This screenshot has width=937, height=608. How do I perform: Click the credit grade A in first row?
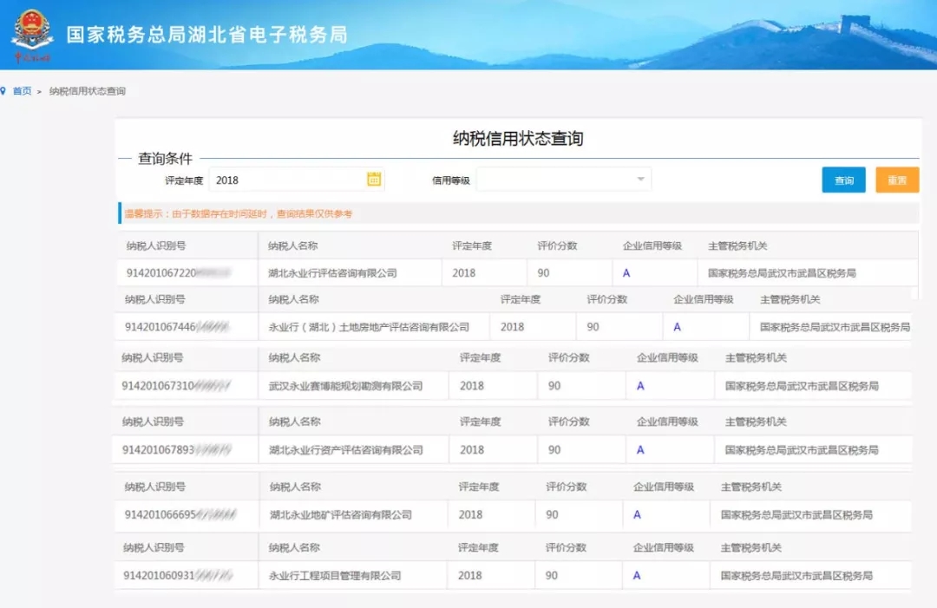click(x=626, y=273)
